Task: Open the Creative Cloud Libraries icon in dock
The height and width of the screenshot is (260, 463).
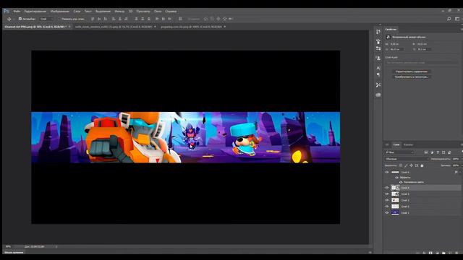Action: pyautogui.click(x=378, y=95)
